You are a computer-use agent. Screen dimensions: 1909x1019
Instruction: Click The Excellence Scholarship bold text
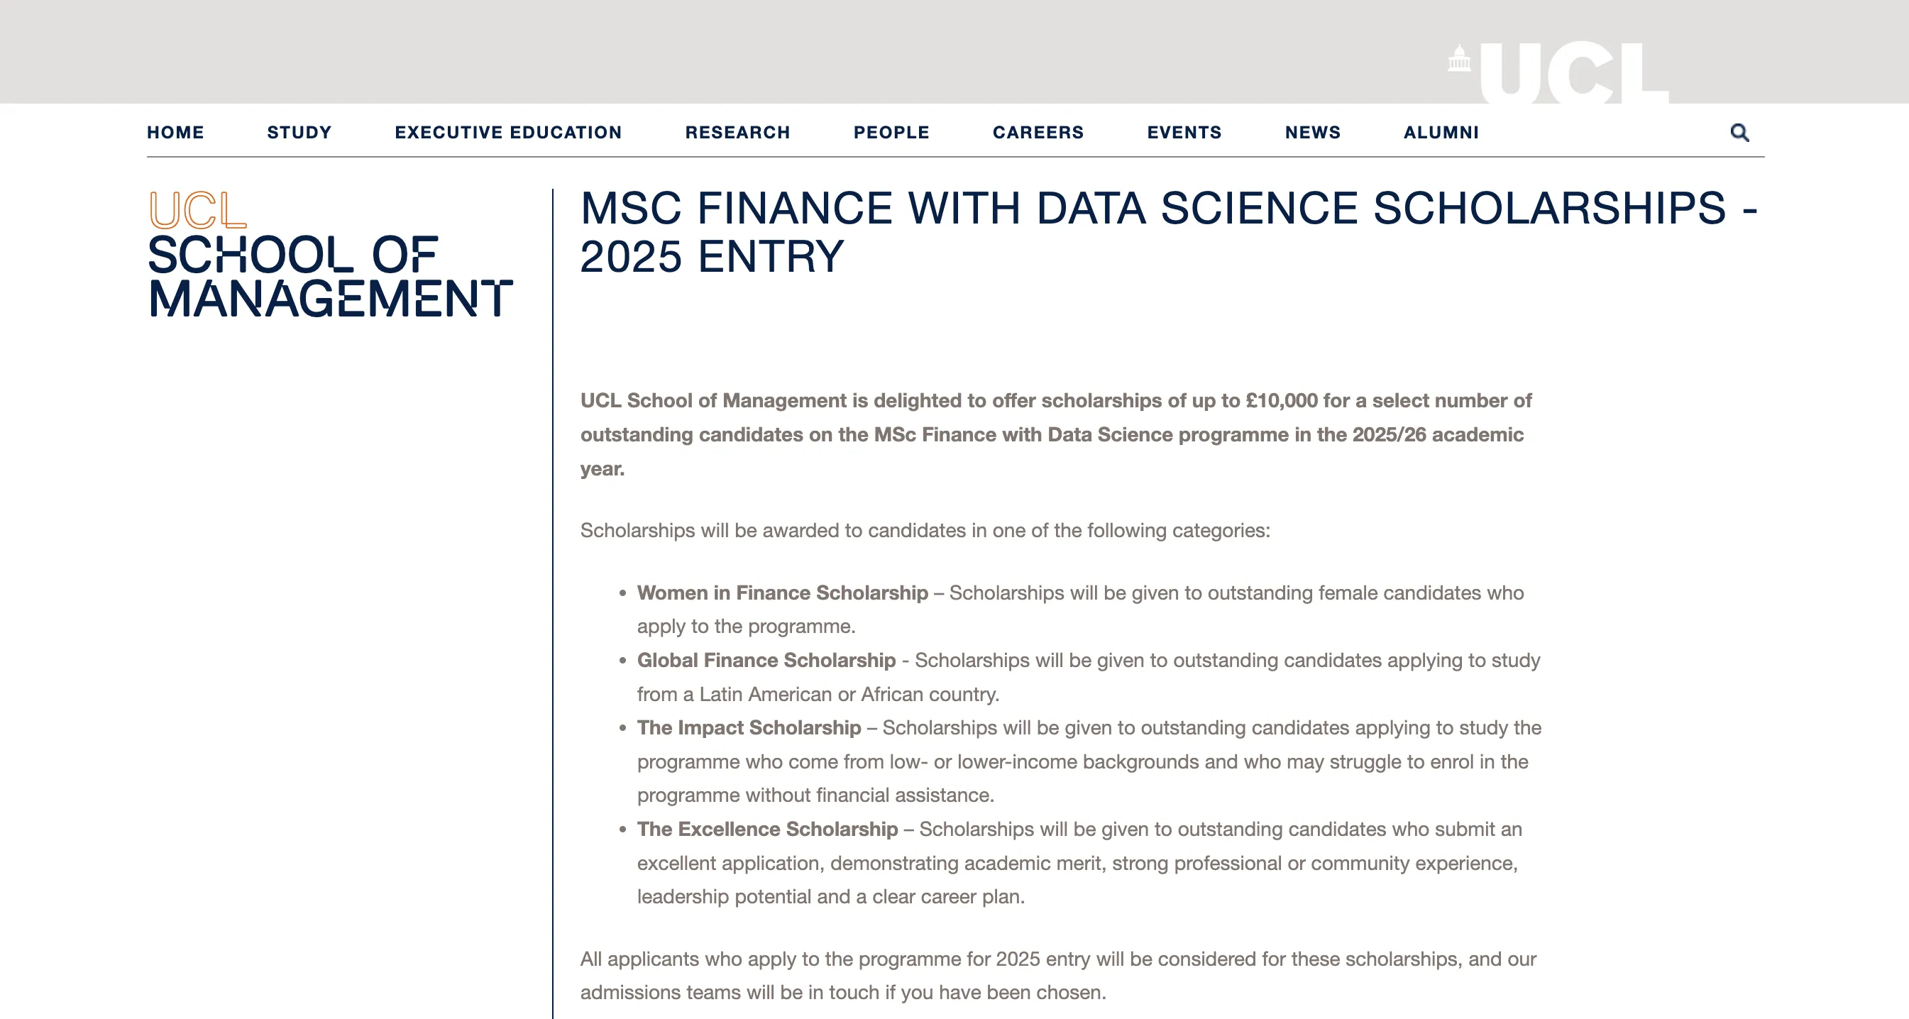767,830
